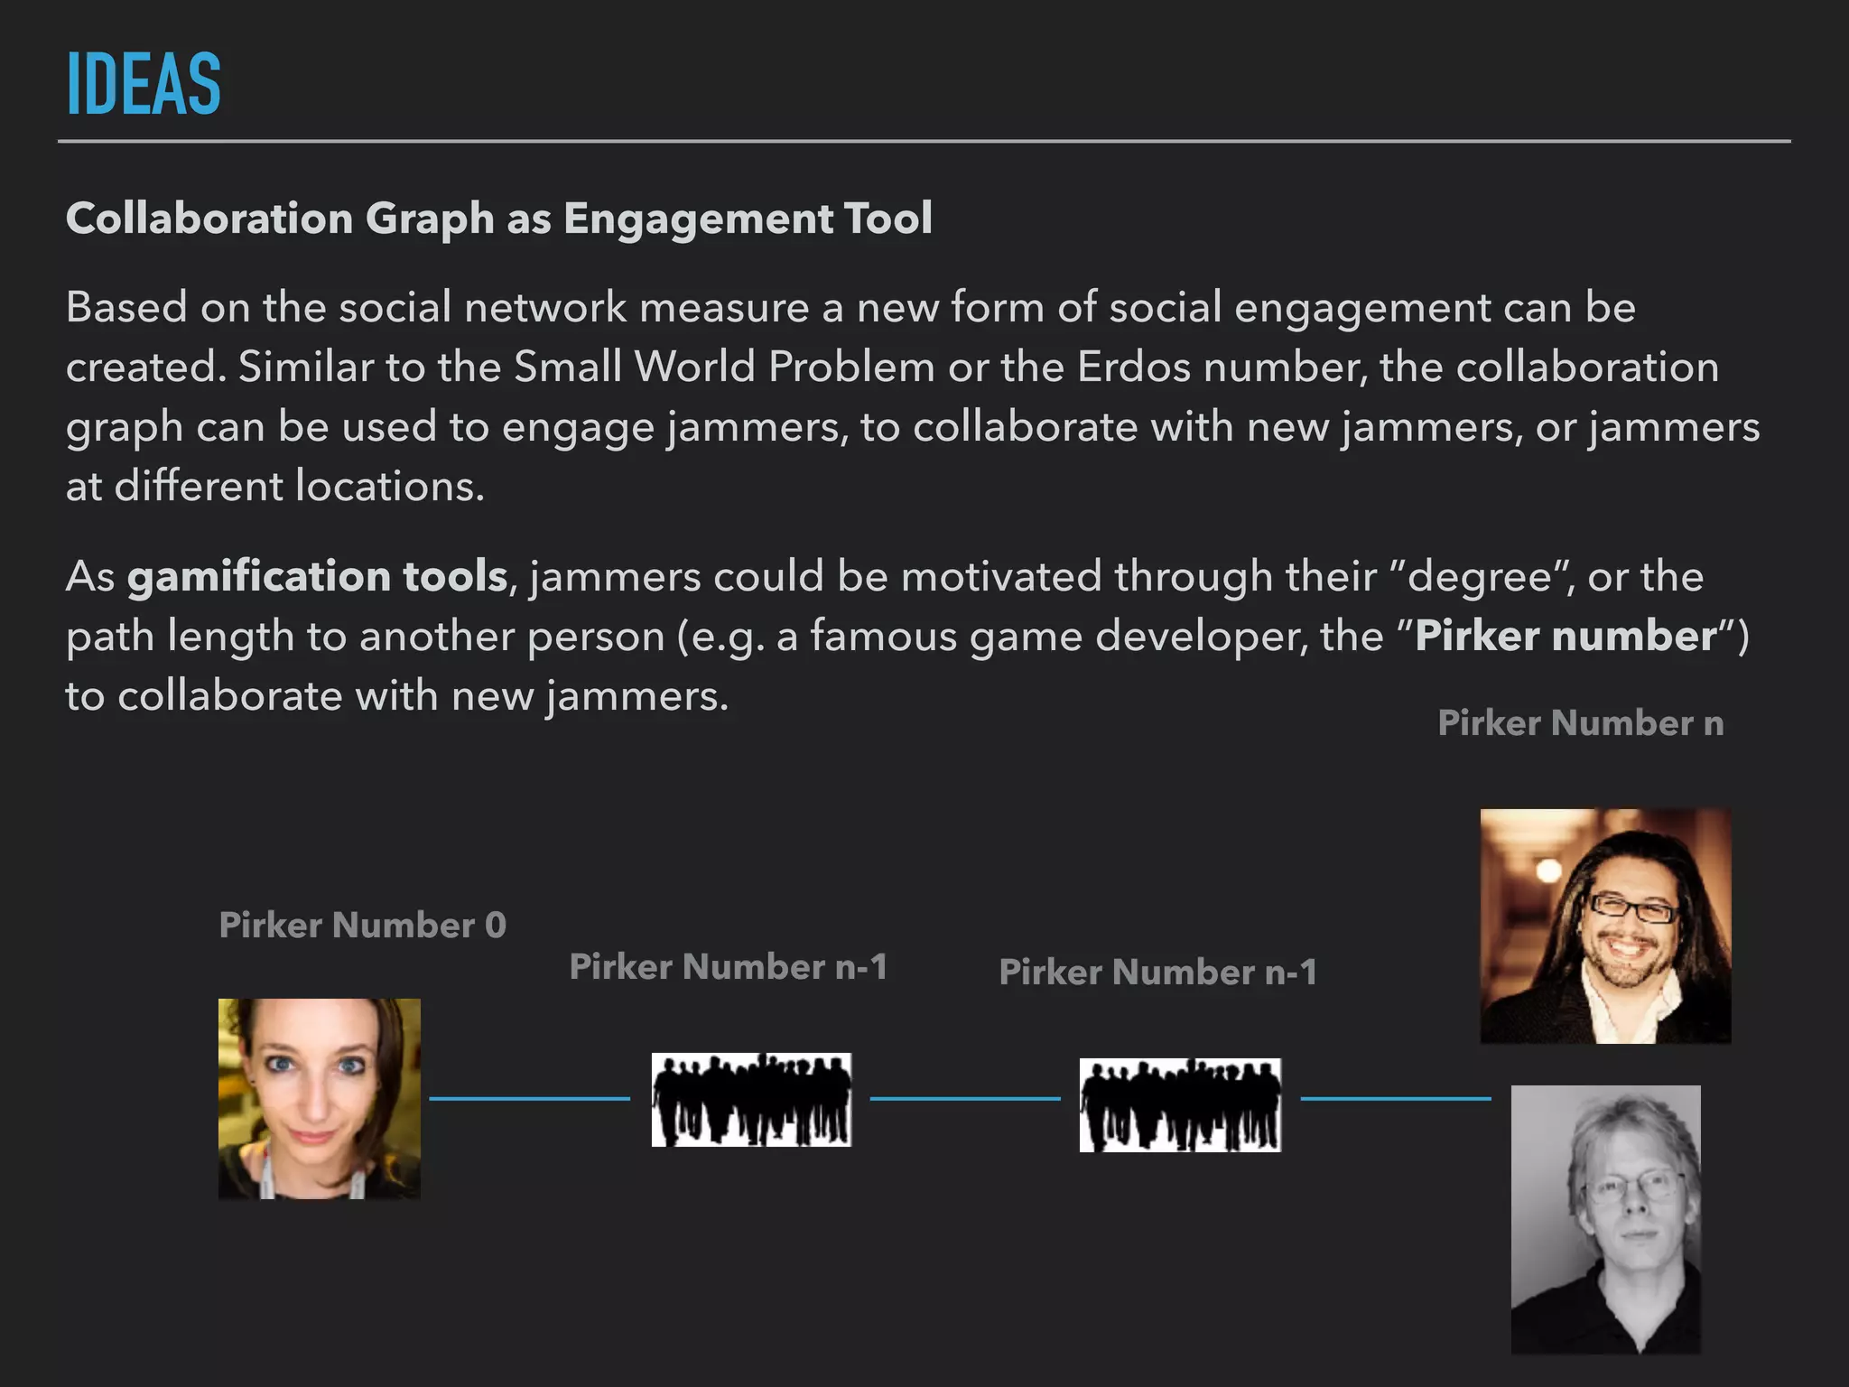
Task: Click the bold 'gamification tools' phrase
Action: tap(317, 576)
